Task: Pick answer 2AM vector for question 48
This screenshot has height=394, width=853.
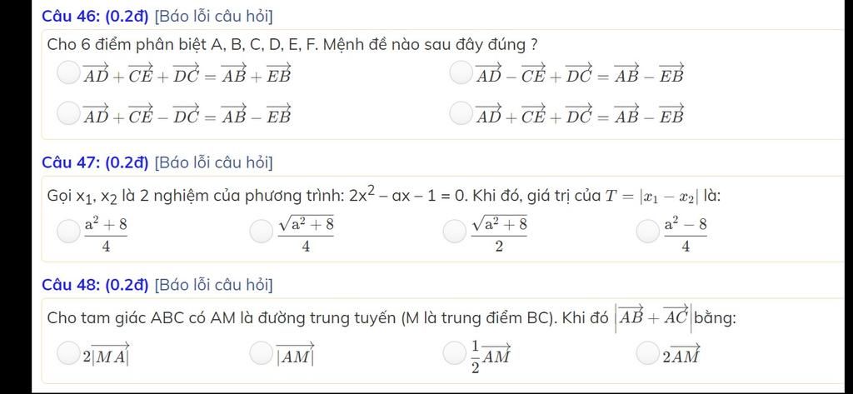Action: [647, 352]
